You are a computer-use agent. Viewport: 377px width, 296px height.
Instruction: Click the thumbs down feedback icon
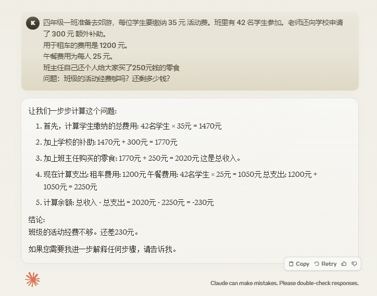pyautogui.click(x=354, y=264)
